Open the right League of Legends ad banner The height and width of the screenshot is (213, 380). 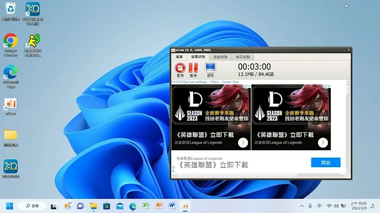coord(291,117)
